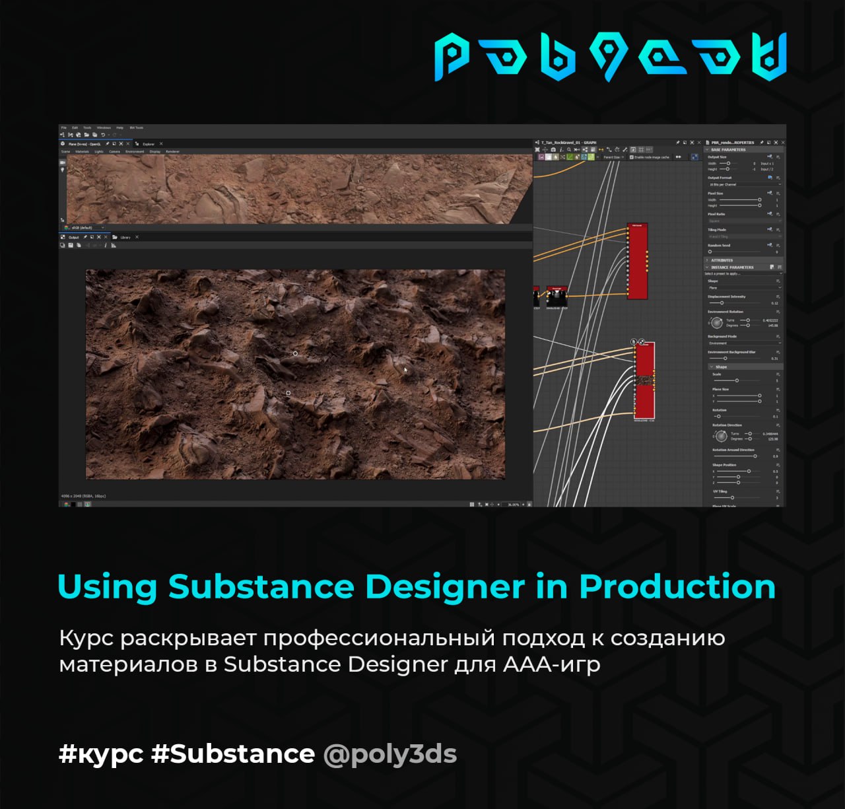Open the BW Tools menu
The width and height of the screenshot is (845, 809).
pyautogui.click(x=137, y=128)
